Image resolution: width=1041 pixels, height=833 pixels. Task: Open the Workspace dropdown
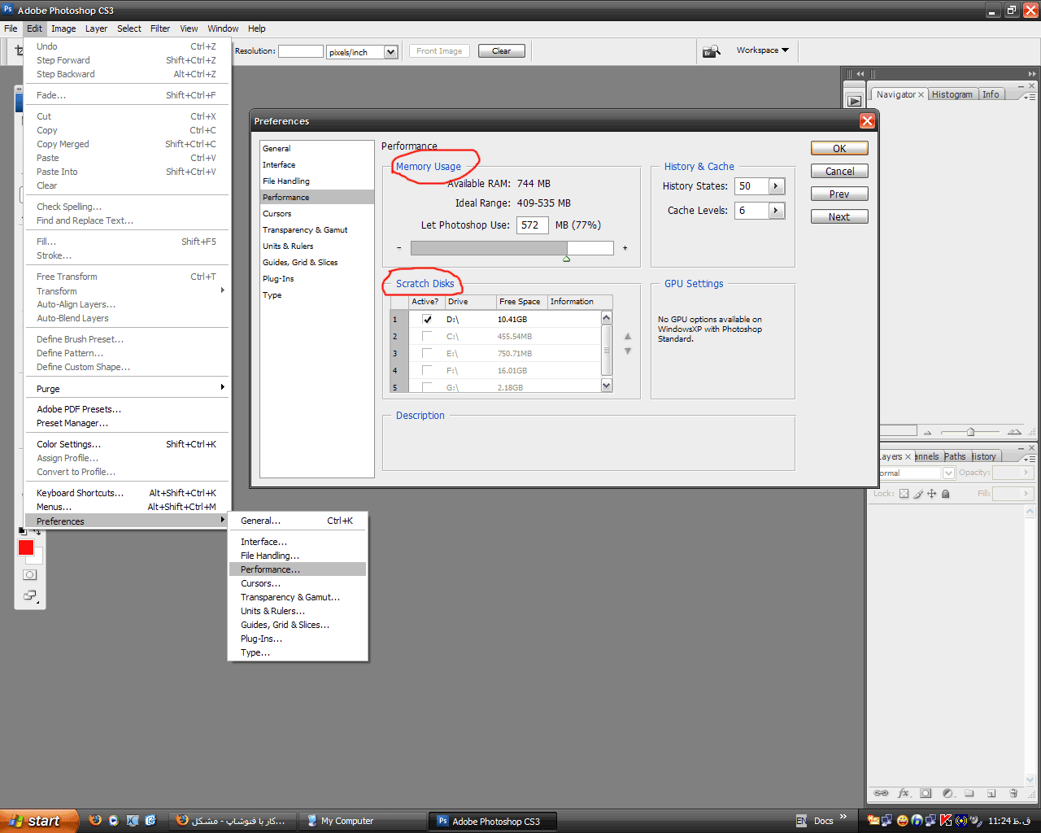click(762, 50)
